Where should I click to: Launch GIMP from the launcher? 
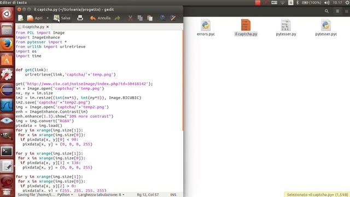[x=7, y=136]
